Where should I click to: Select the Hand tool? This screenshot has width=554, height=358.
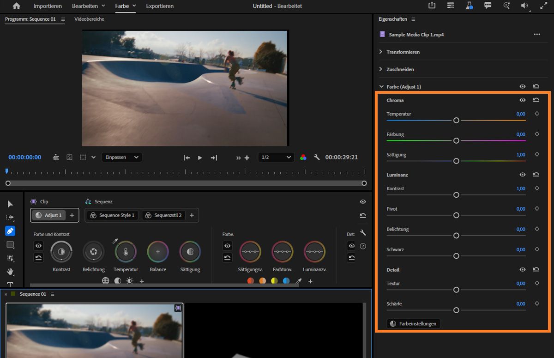pos(10,272)
